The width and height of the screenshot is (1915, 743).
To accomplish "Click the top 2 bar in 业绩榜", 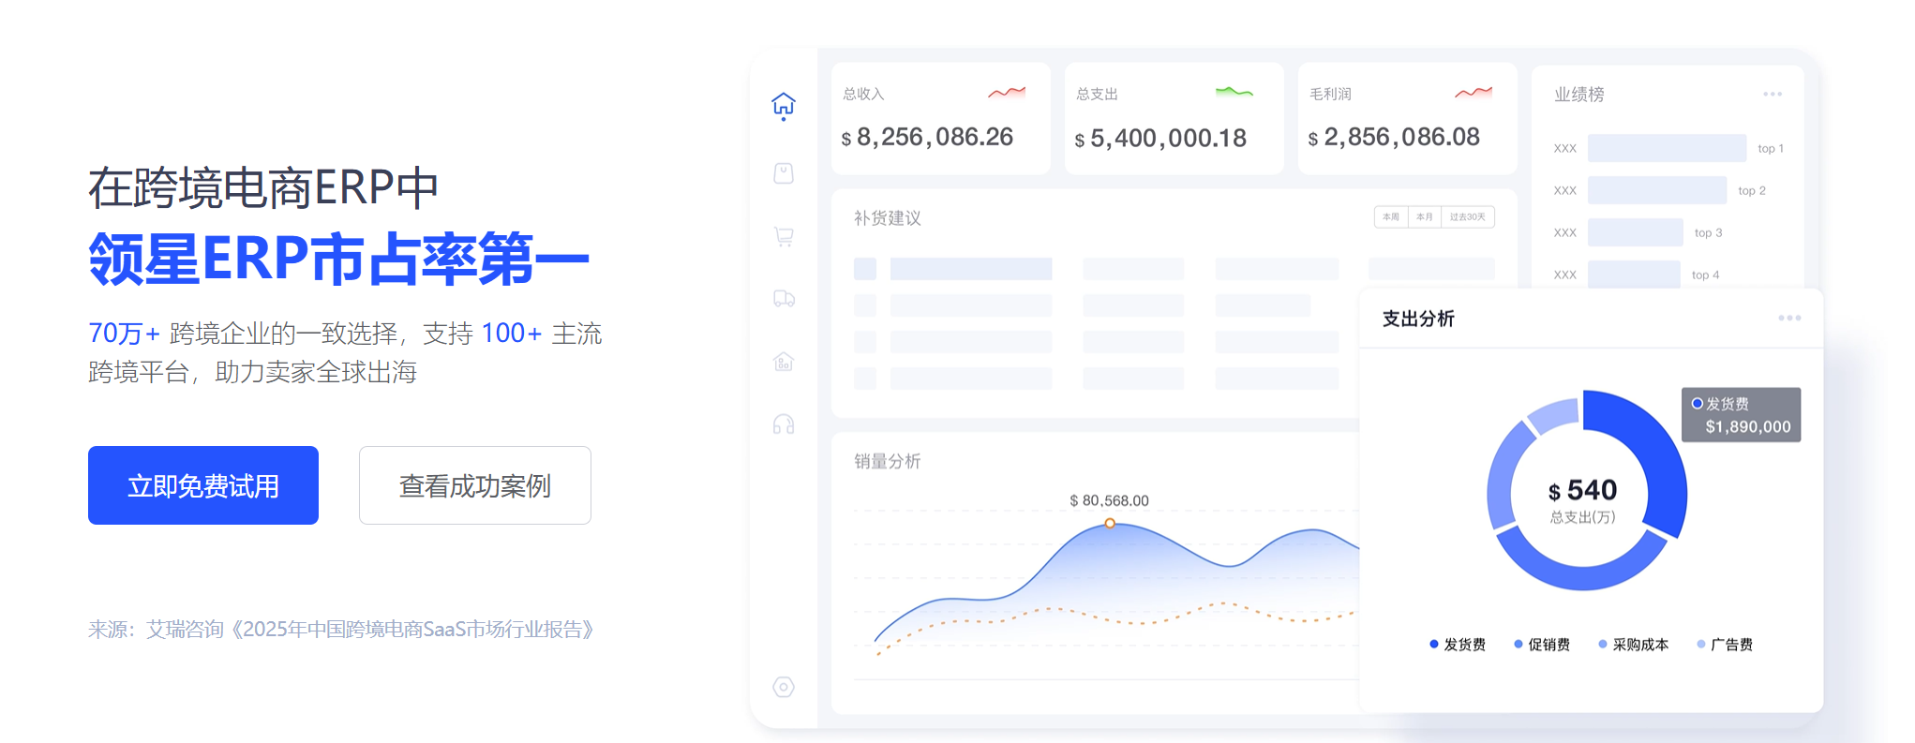I will pos(1657,190).
